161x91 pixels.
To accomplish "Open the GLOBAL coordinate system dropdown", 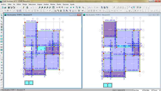I will pyautogui.click(x=148, y=90).
